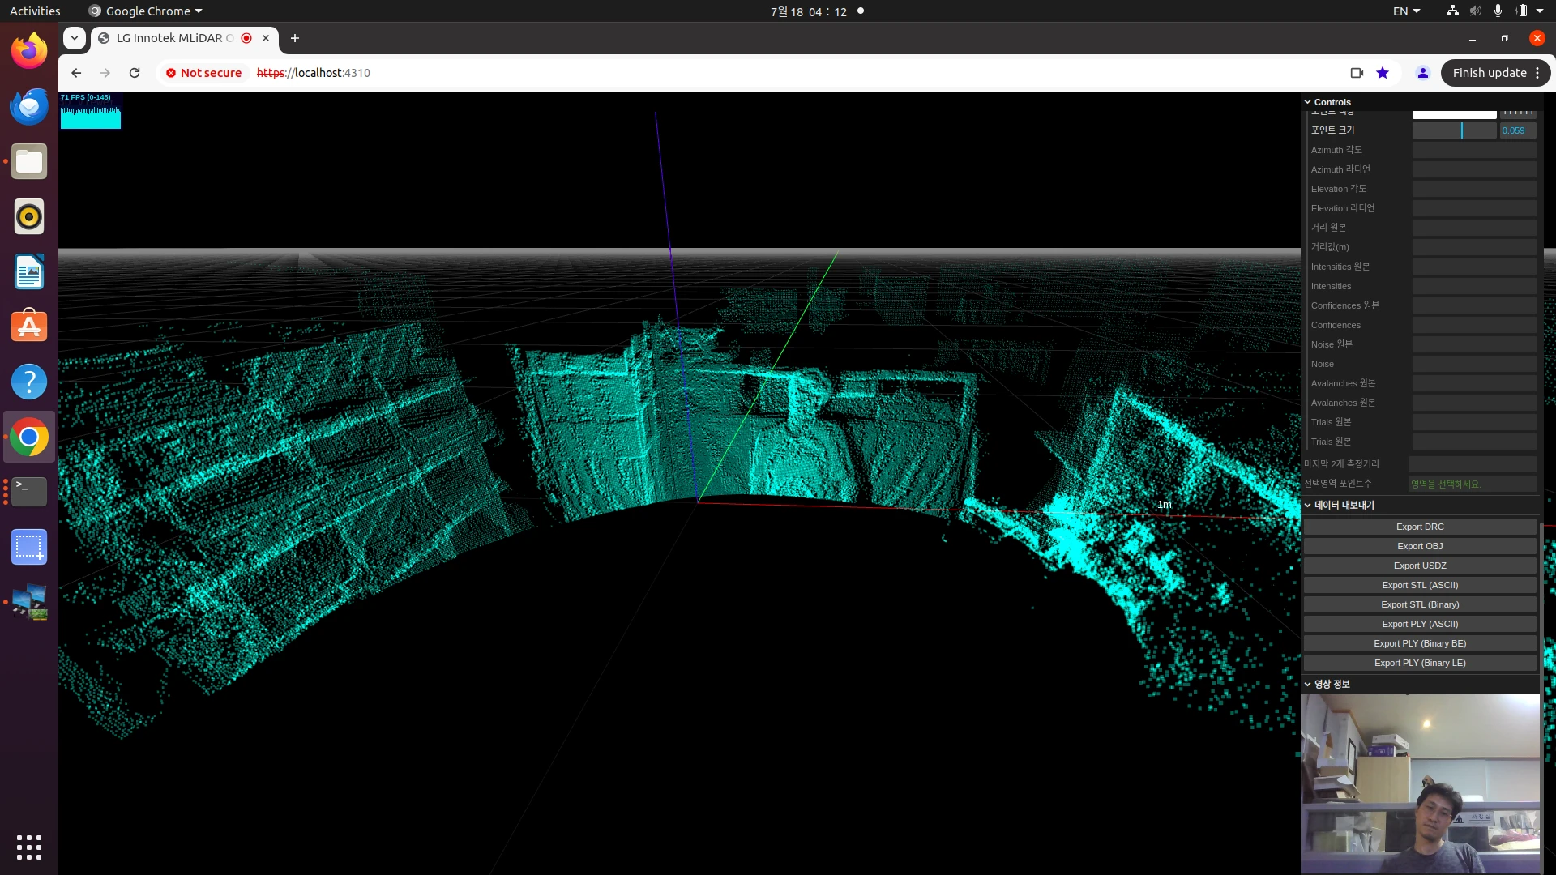Image resolution: width=1556 pixels, height=875 pixels.
Task: Launch the Screenshot tool in dock
Action: tap(29, 547)
